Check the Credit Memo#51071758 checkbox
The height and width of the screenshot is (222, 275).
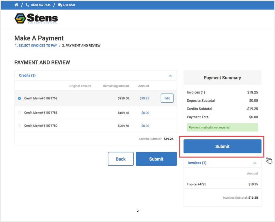pos(19,113)
